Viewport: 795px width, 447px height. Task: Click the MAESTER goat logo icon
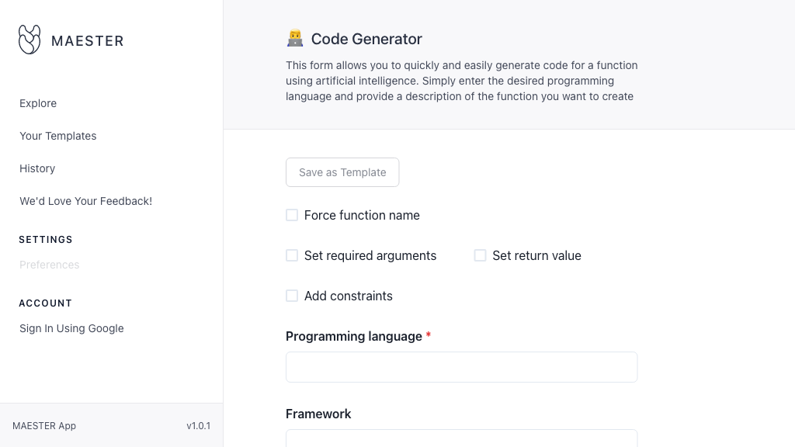pos(30,40)
